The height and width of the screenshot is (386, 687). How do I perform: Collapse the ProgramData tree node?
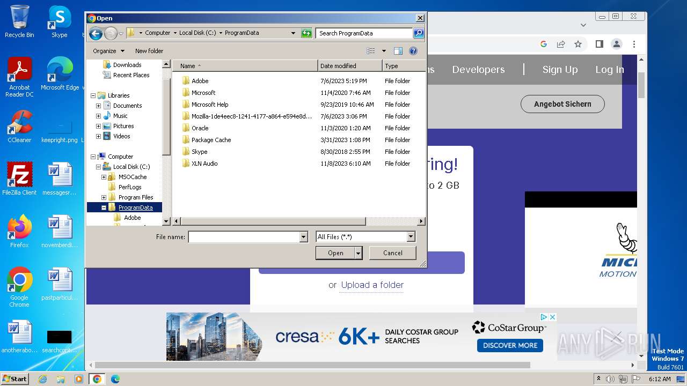104,207
